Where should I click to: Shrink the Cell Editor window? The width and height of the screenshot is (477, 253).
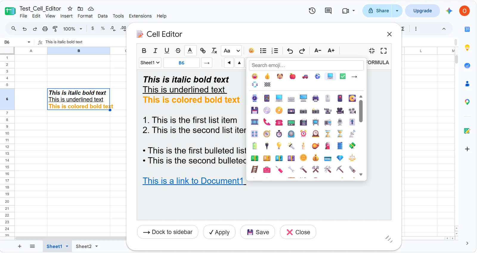pyautogui.click(x=372, y=51)
